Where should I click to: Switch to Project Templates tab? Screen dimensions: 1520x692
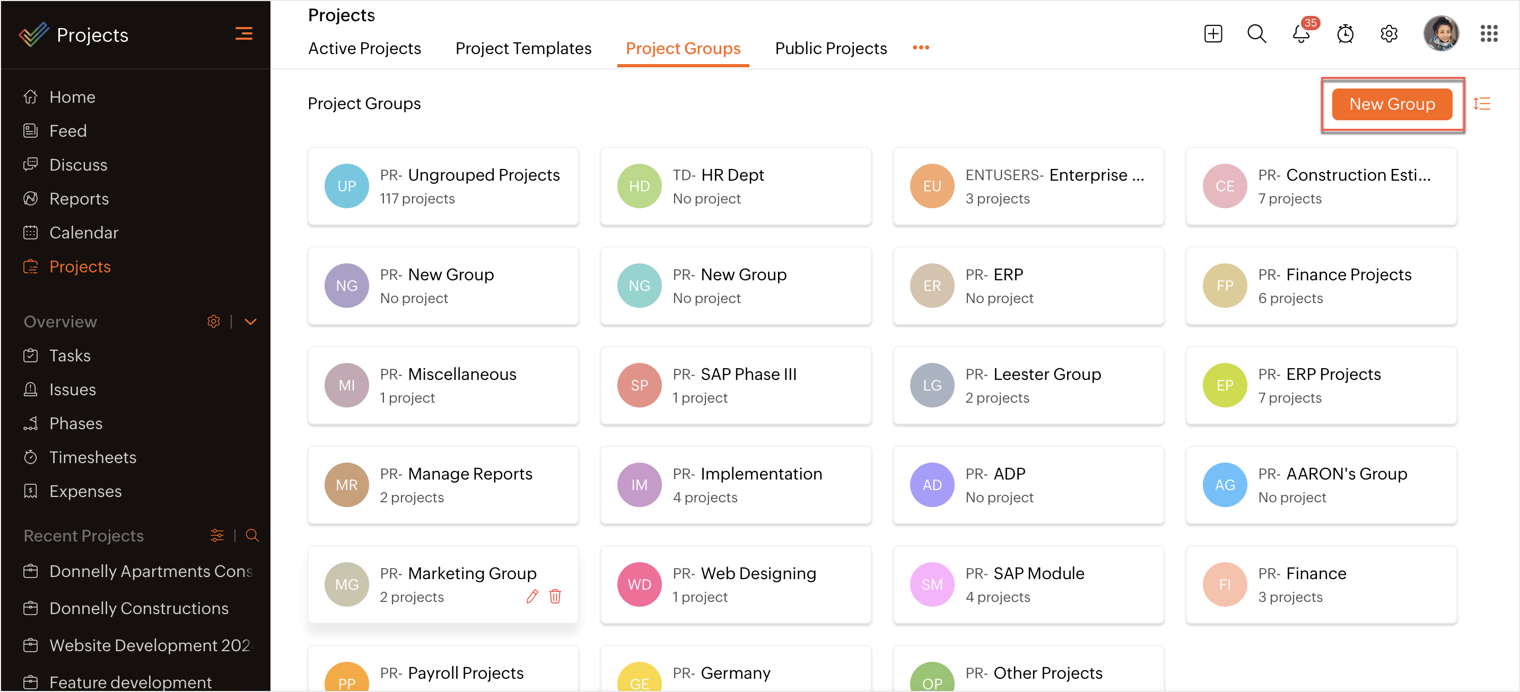click(523, 48)
